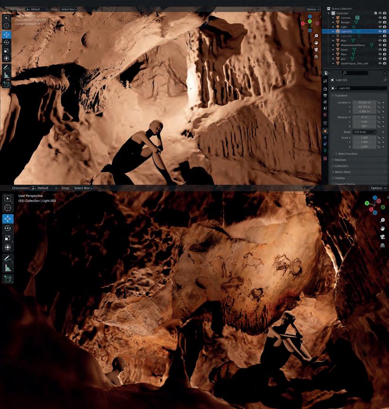Screen dimensions: 389x409
Task: Open upper viewport Options dropdown
Action: coord(313,9)
